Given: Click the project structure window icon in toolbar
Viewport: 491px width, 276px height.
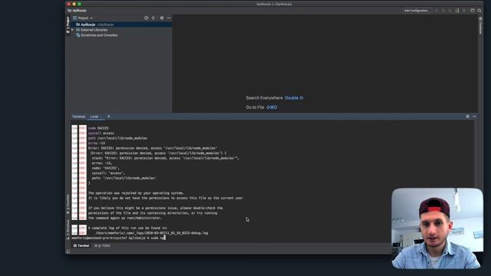Looking at the screenshot, I should click(473, 11).
